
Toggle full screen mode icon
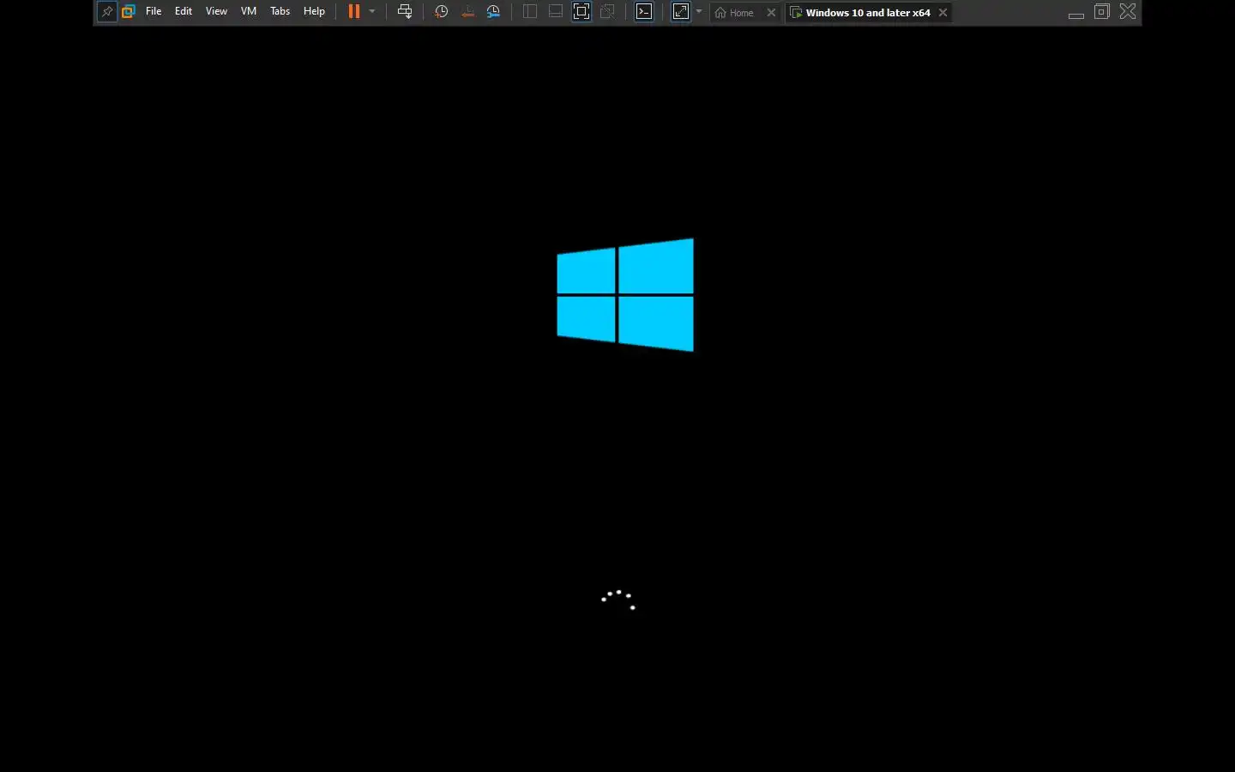(581, 12)
